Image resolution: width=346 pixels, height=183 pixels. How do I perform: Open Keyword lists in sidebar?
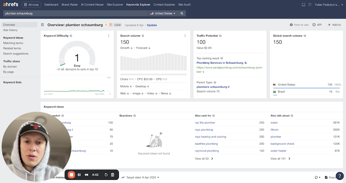tap(13, 82)
